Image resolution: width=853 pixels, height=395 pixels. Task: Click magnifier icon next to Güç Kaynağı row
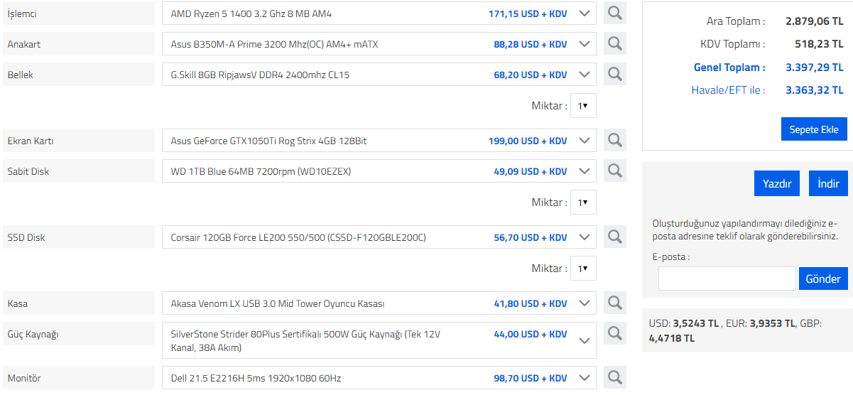point(615,334)
